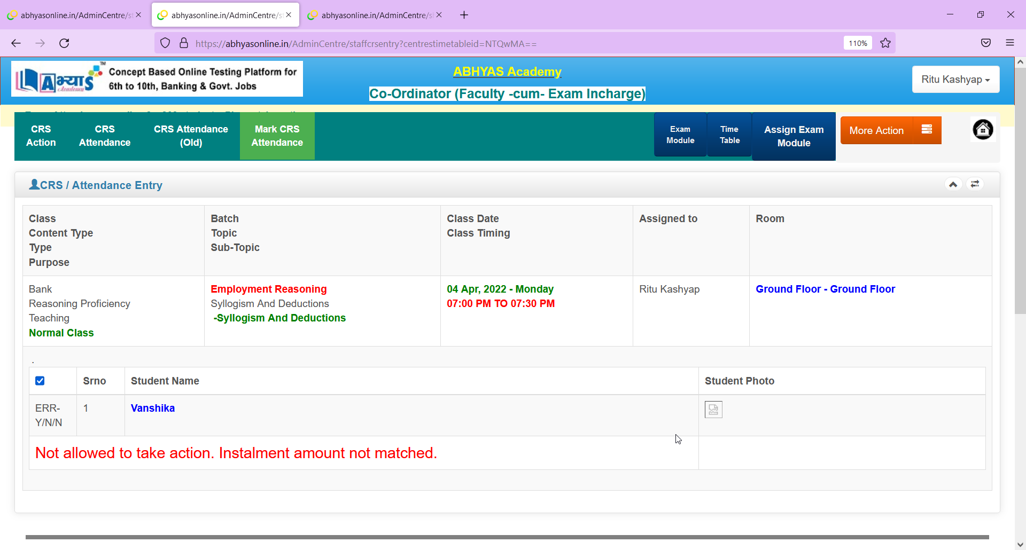This screenshot has height=550, width=1026.
Task: Open the Mark CRS Attendance tab
Action: click(277, 136)
